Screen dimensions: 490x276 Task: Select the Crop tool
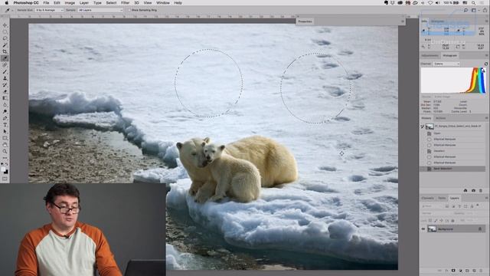point(5,51)
